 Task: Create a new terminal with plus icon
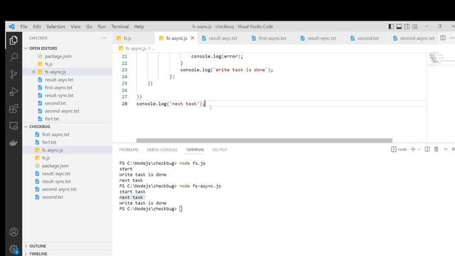(413, 149)
